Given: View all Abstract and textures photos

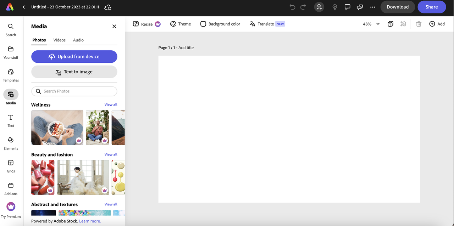Looking at the screenshot, I should pos(111,204).
